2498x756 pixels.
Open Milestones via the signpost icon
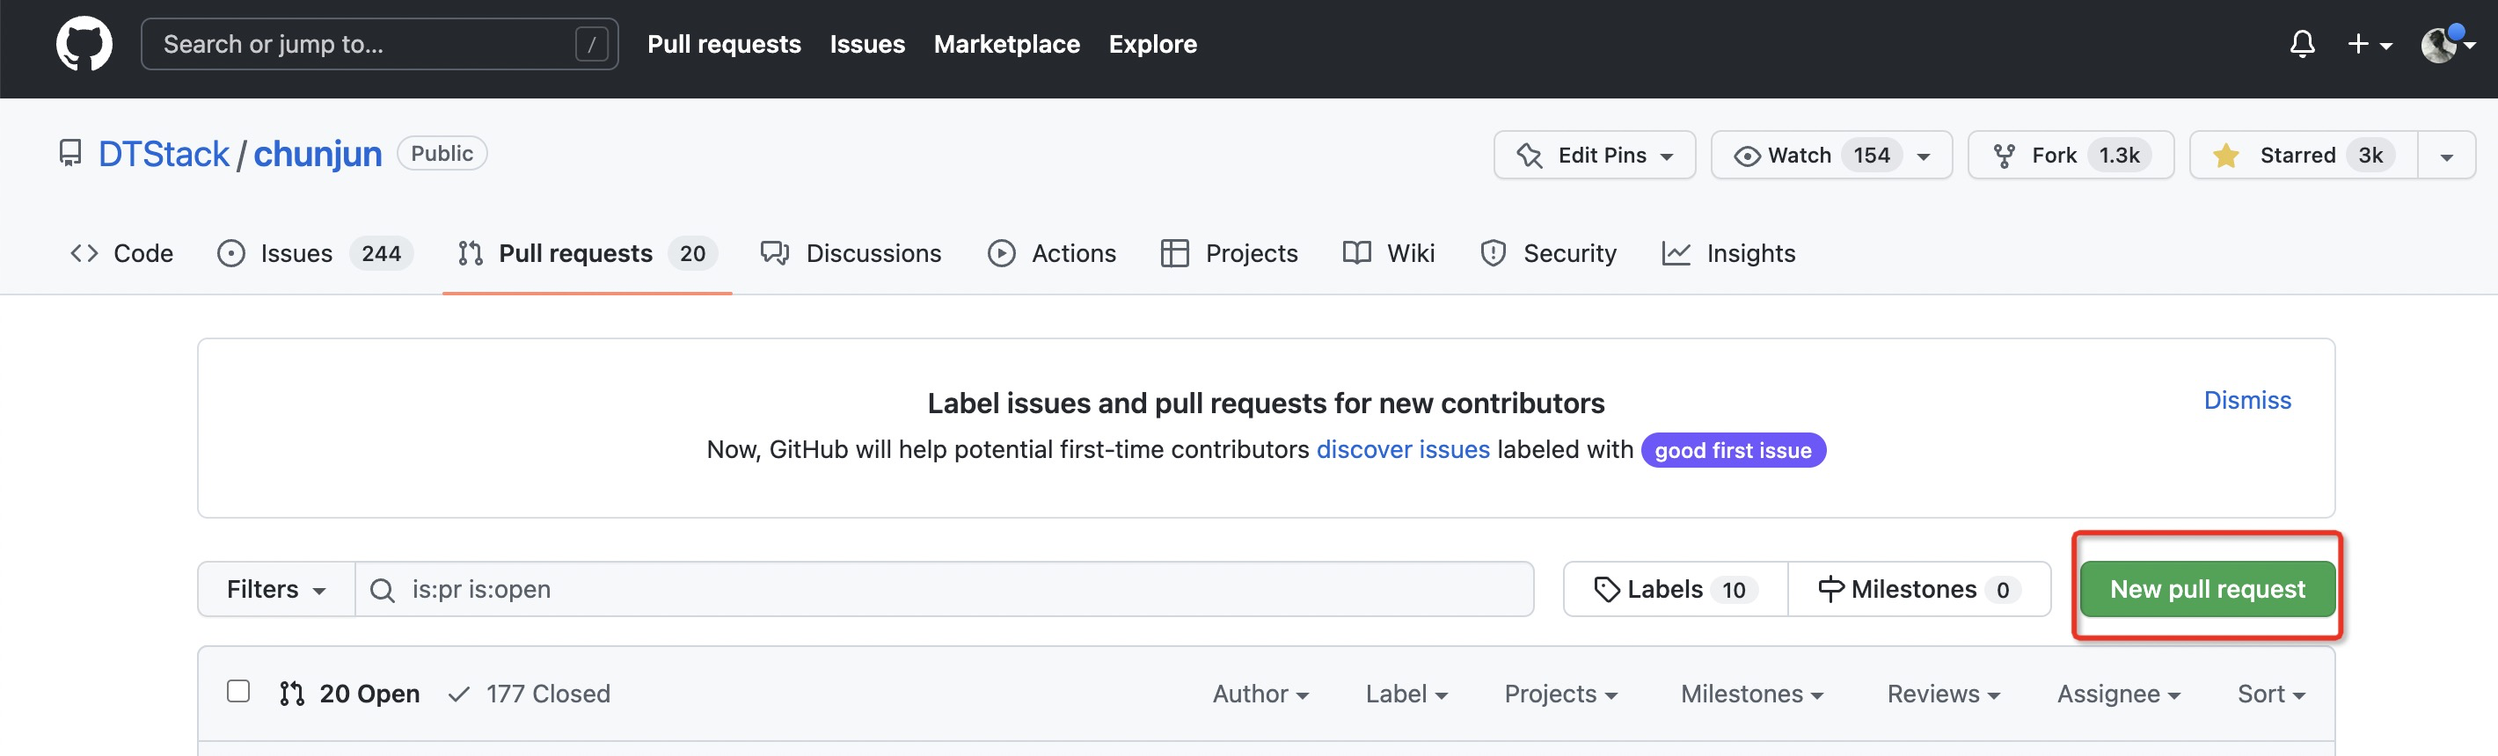coord(1829,589)
